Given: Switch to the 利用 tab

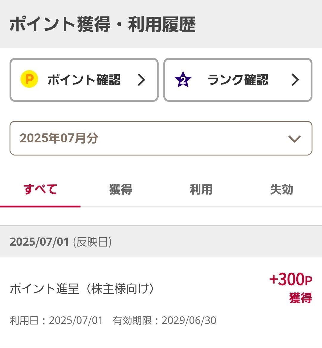Looking at the screenshot, I should 201,190.
